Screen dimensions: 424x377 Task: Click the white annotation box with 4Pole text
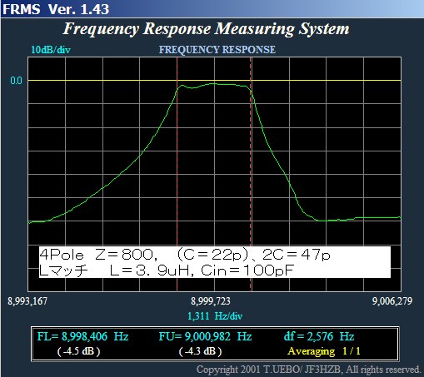click(215, 262)
